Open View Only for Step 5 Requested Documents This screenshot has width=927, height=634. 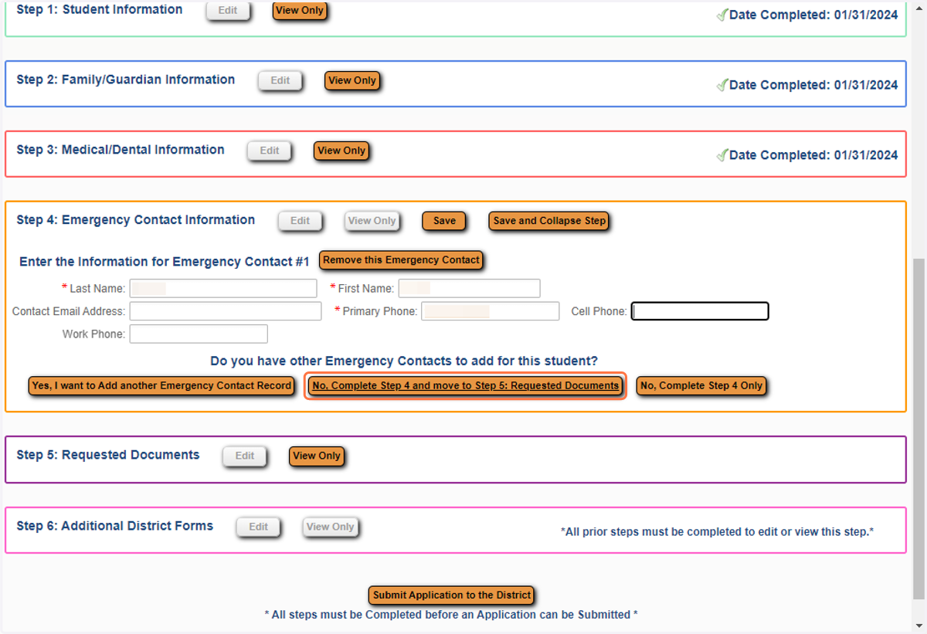coord(317,456)
